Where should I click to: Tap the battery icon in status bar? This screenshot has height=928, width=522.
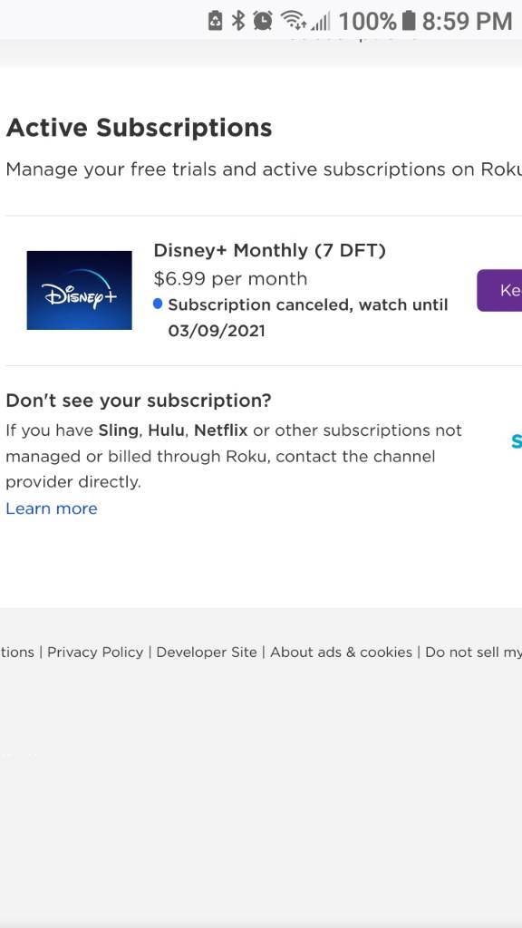click(x=409, y=21)
